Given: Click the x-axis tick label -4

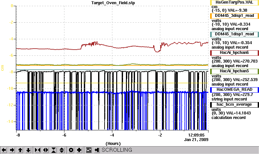Looking at the screenshot, I should coord(112,135).
